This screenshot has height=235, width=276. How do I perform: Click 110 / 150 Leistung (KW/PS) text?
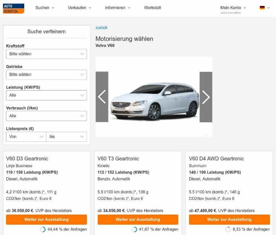pyautogui.click(x=32, y=172)
